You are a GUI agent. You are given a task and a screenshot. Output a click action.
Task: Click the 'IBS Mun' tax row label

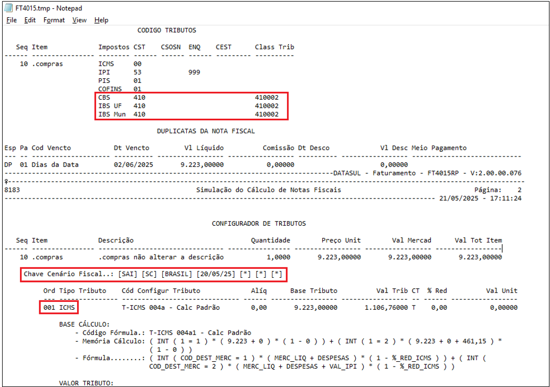point(112,114)
